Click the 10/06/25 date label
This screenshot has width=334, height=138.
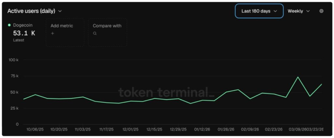(x=35, y=129)
